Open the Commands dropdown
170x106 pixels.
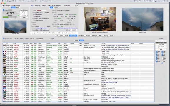coord(161,48)
